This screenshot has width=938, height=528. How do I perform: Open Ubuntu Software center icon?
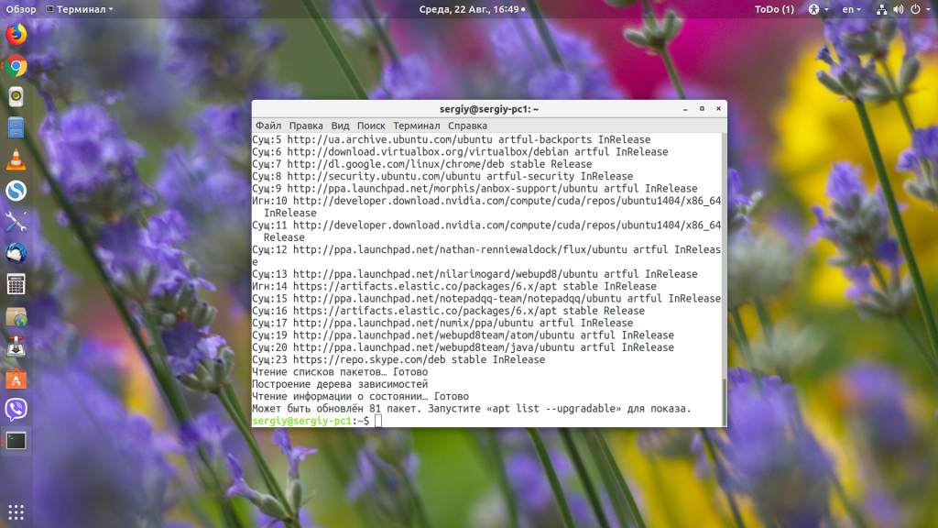tap(16, 379)
